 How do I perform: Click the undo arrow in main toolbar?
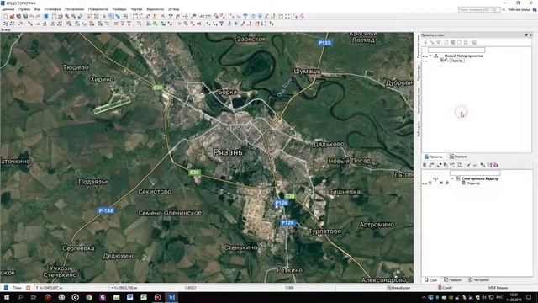32,16
